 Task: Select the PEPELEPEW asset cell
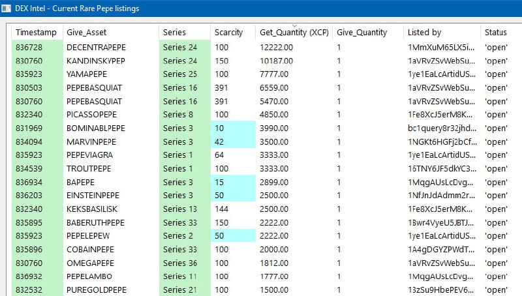click(111, 236)
